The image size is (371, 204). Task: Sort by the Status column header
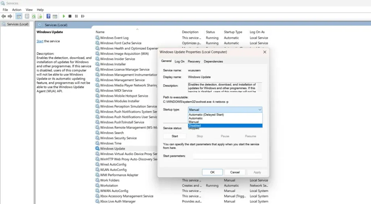point(210,32)
